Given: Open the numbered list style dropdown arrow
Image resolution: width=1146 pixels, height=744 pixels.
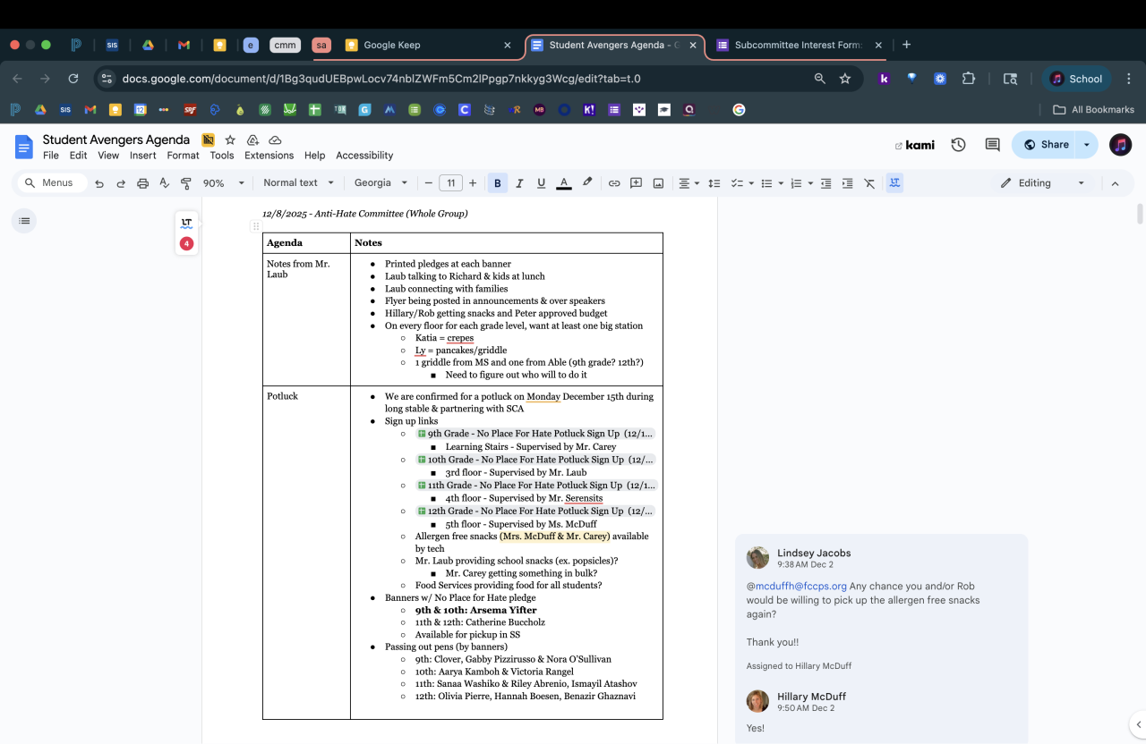Looking at the screenshot, I should [x=810, y=183].
